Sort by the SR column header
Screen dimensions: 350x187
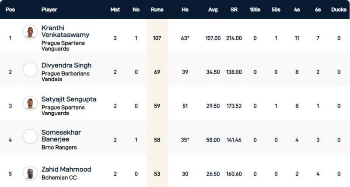click(234, 10)
